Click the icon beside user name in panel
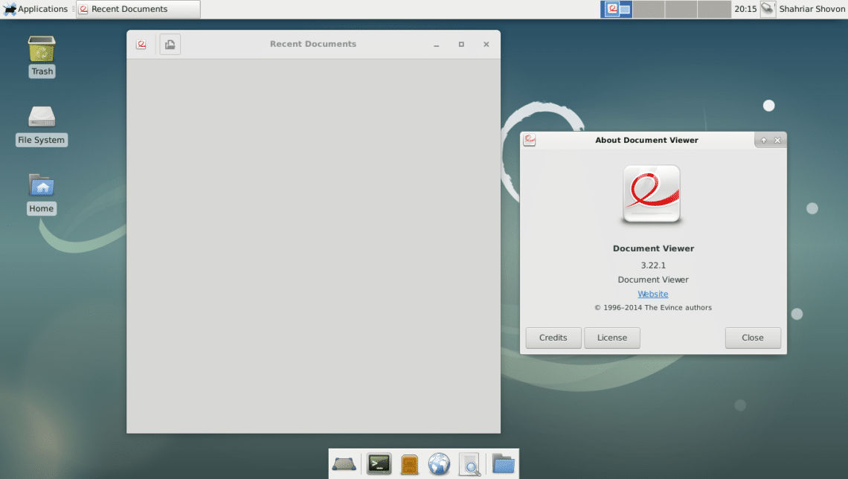Image resolution: width=848 pixels, height=479 pixels. tap(768, 9)
